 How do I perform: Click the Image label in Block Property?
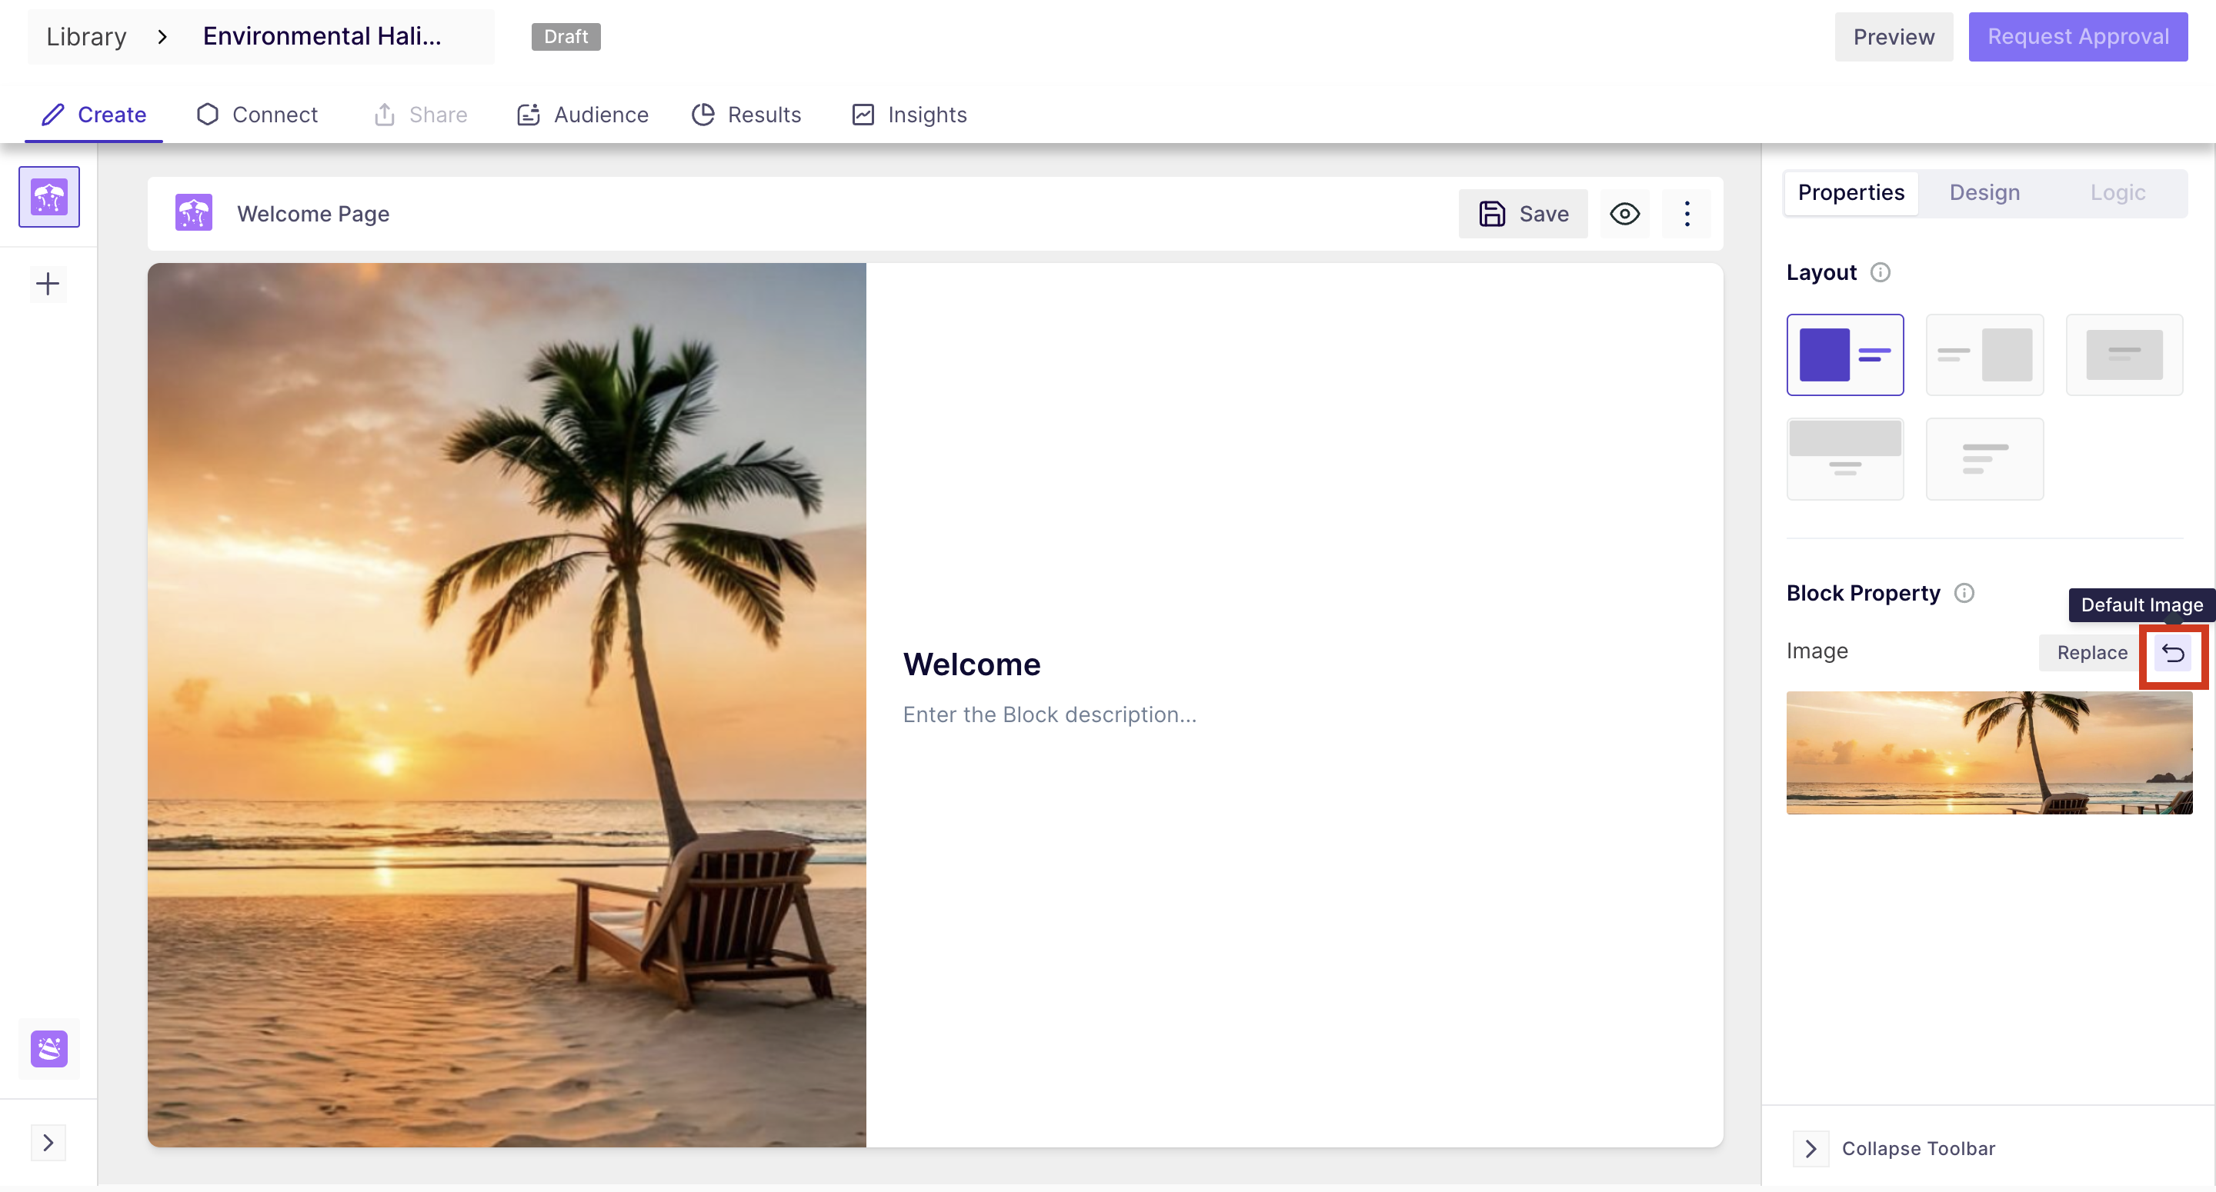coord(1817,652)
